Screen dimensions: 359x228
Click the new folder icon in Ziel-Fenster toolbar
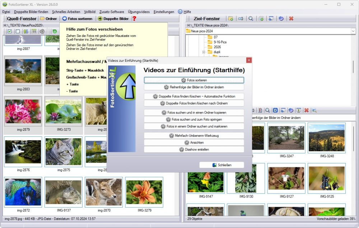pyautogui.click(x=230, y=19)
